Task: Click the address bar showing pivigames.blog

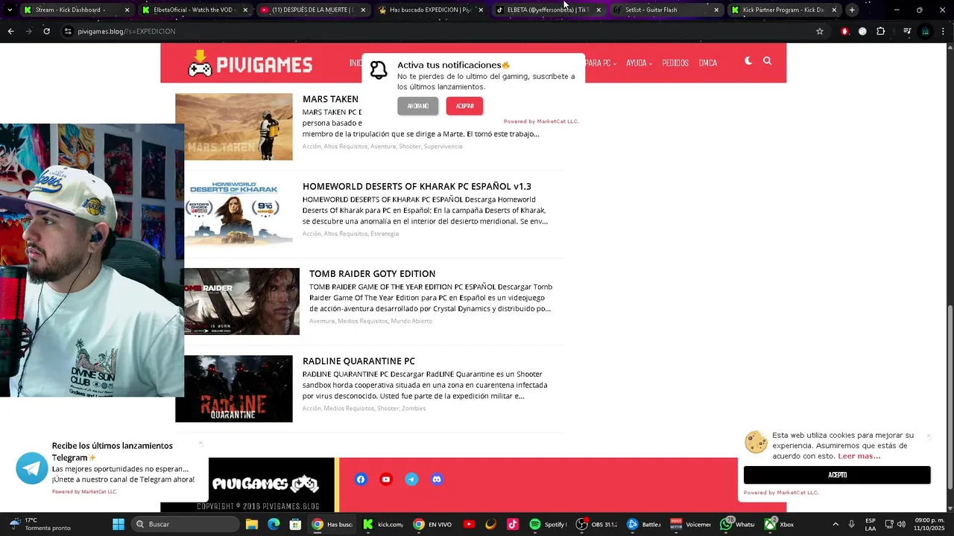Action: 440,31
